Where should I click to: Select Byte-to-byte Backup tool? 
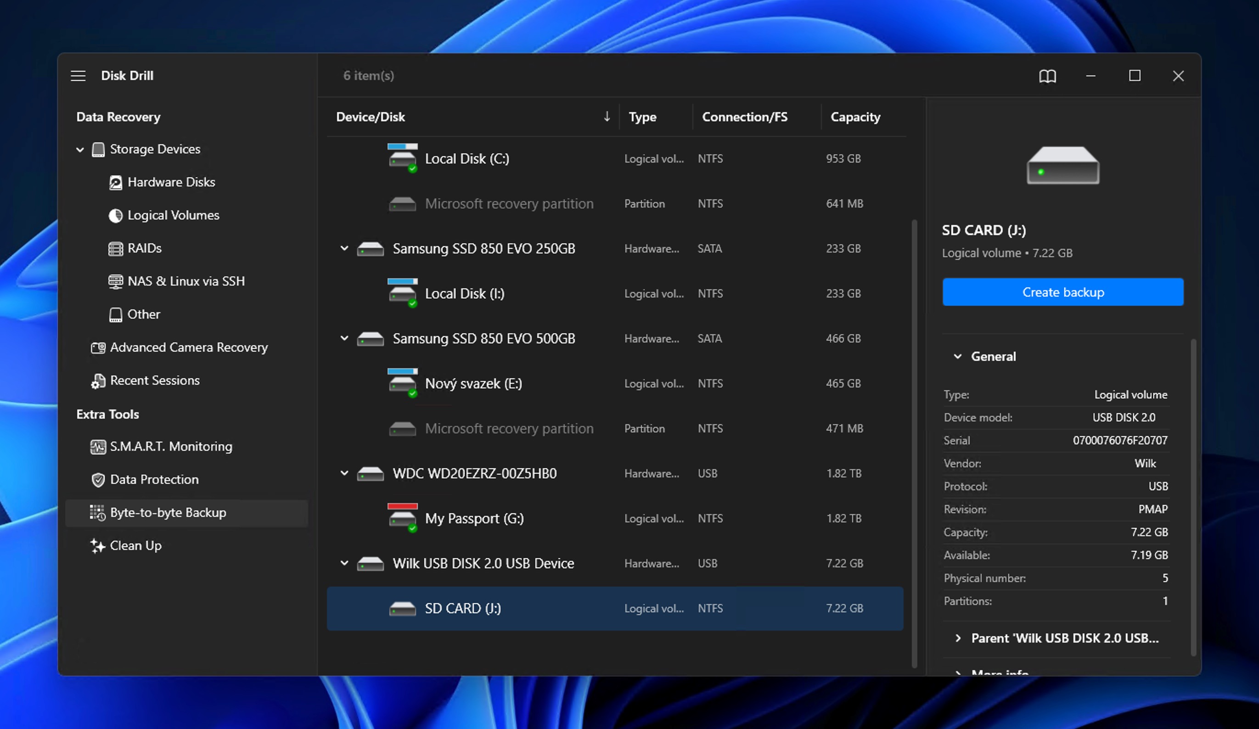pos(168,513)
